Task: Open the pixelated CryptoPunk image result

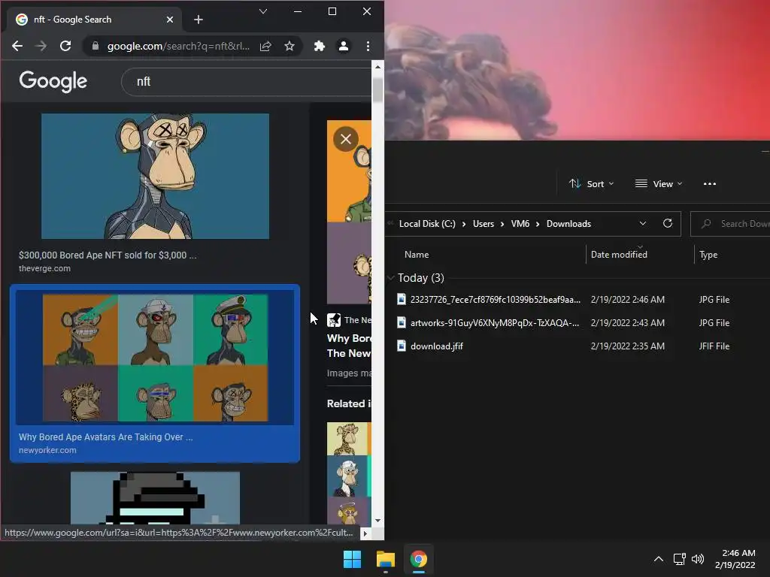Action: (x=155, y=498)
